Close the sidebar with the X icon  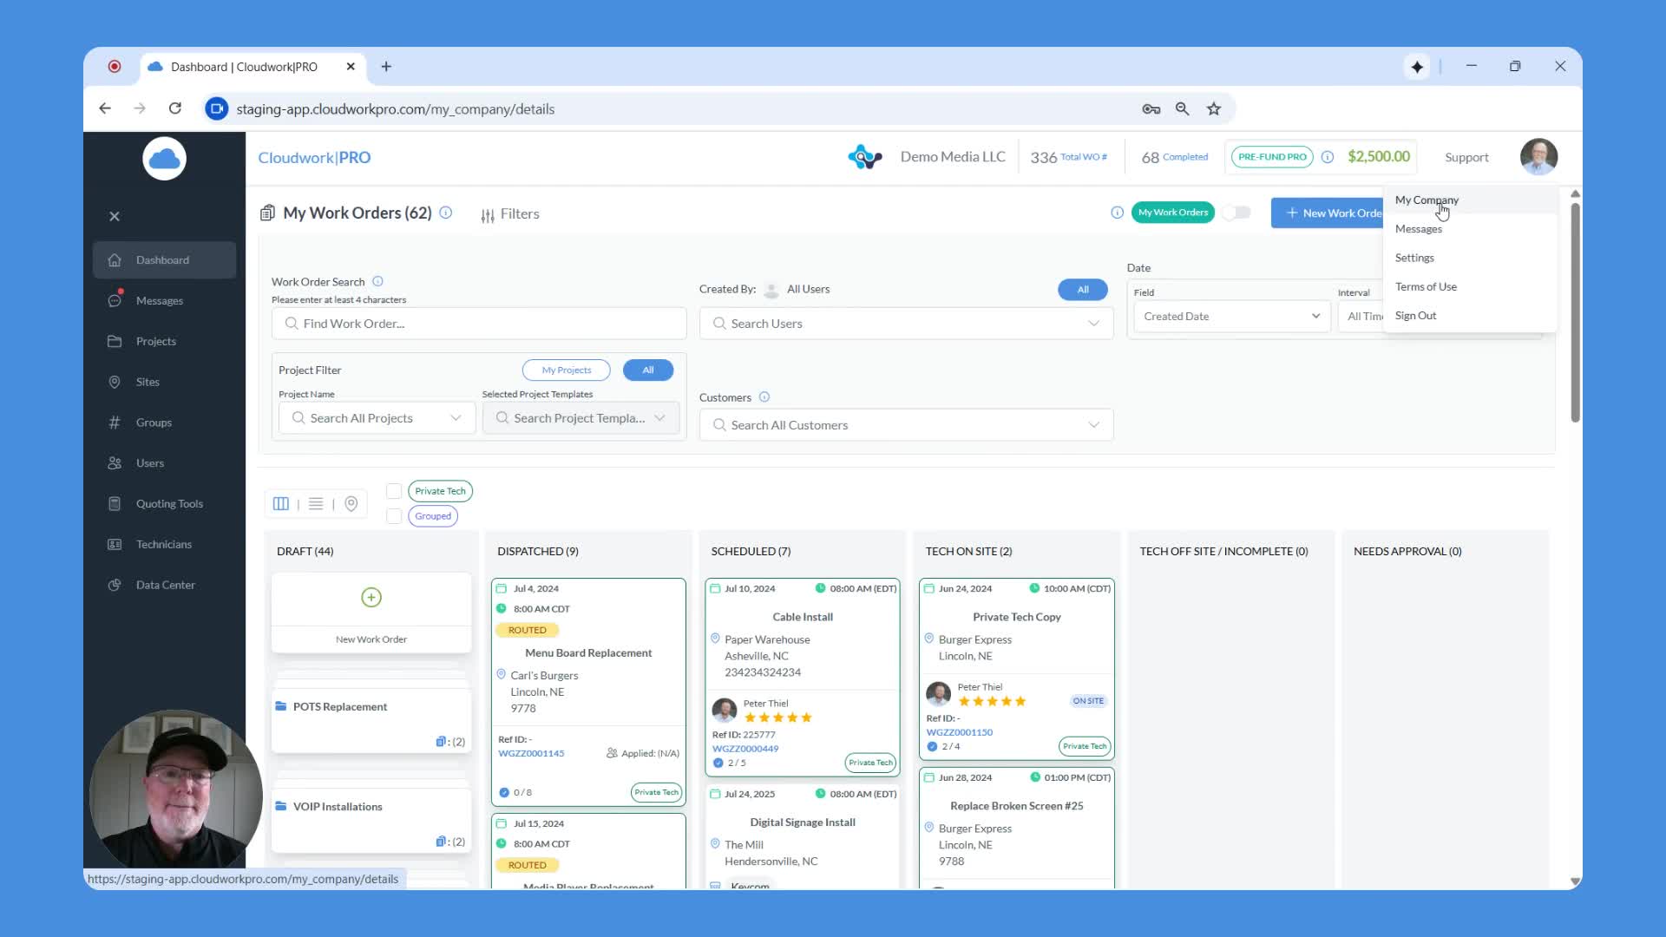coord(115,217)
